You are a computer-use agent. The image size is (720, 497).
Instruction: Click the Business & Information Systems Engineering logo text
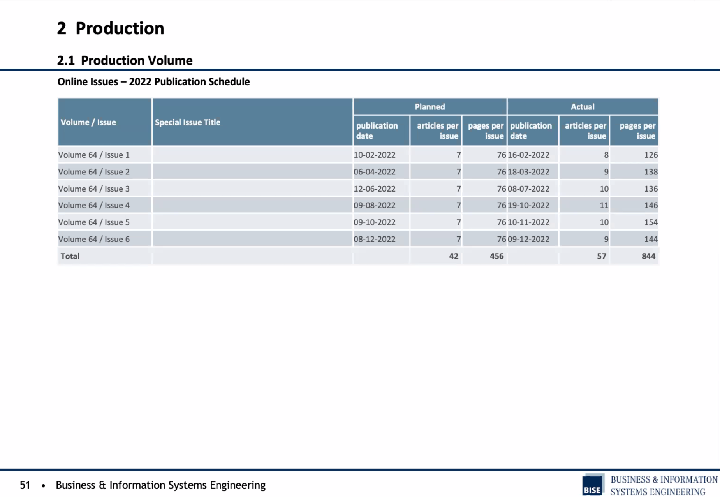click(664, 486)
